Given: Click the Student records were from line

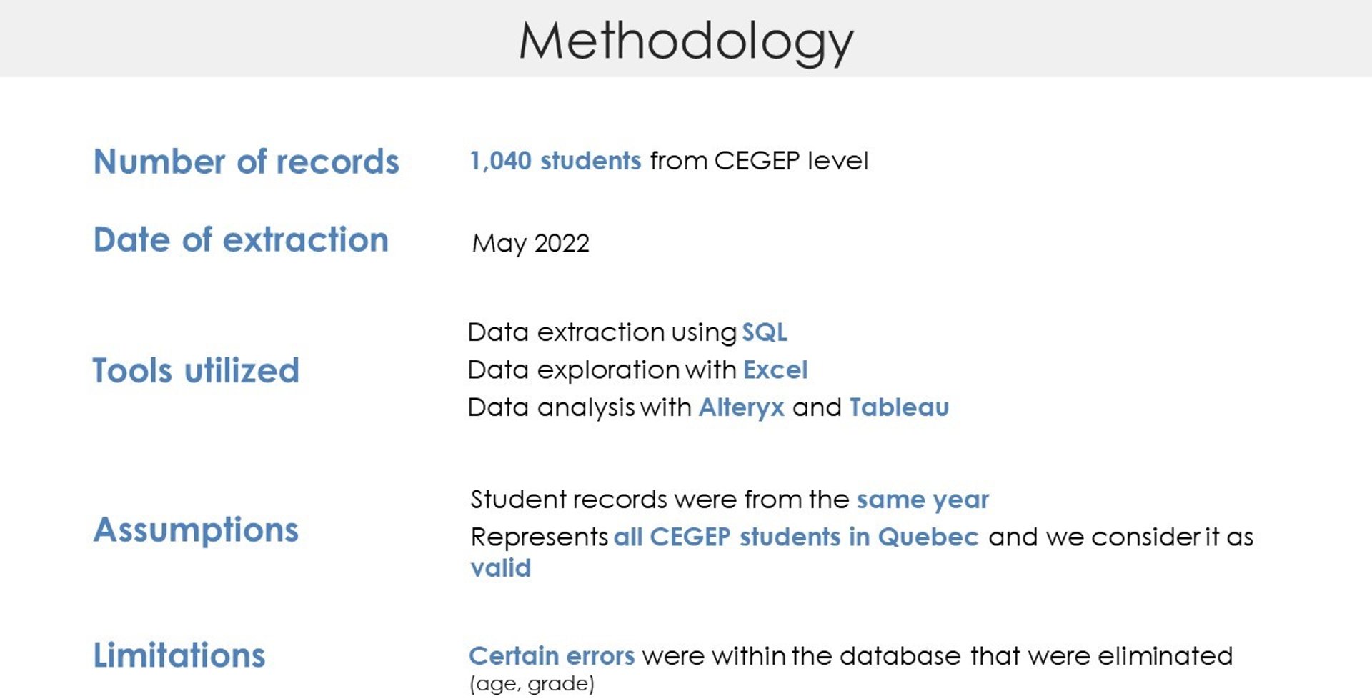Looking at the screenshot, I should (730, 500).
